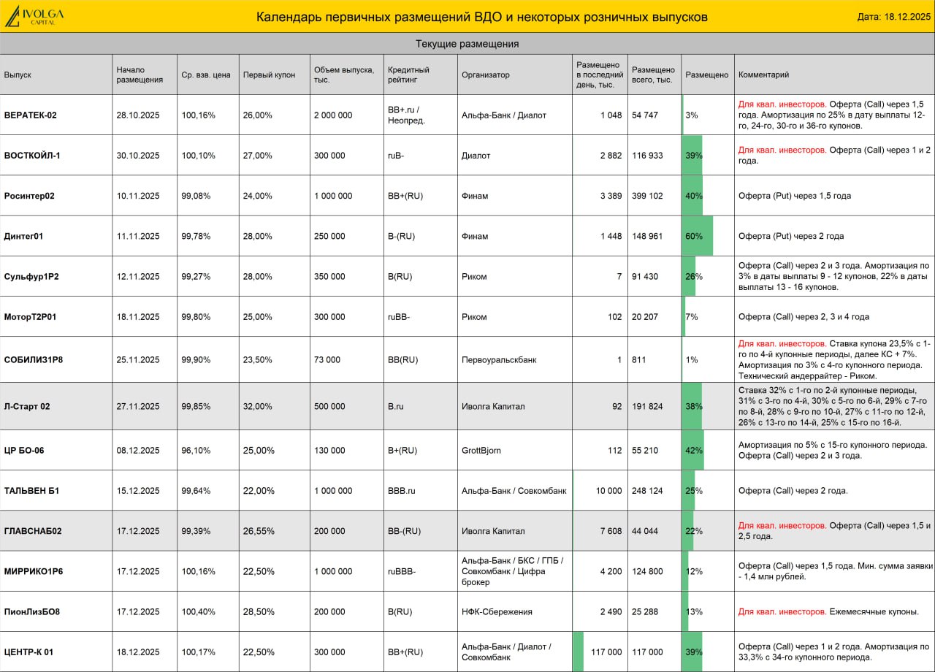The width and height of the screenshot is (935, 672).
Task: Click comment 'Оферта (Call) через 2, 3 и 4 года'
Action: [804, 316]
